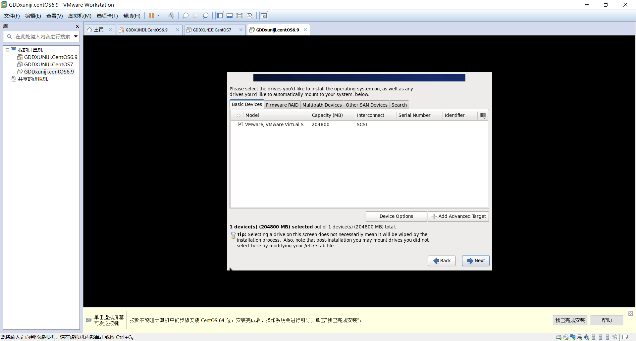Click the 帮助 button in hint bar
Image resolution: width=636 pixels, height=341 pixels.
coord(607,320)
